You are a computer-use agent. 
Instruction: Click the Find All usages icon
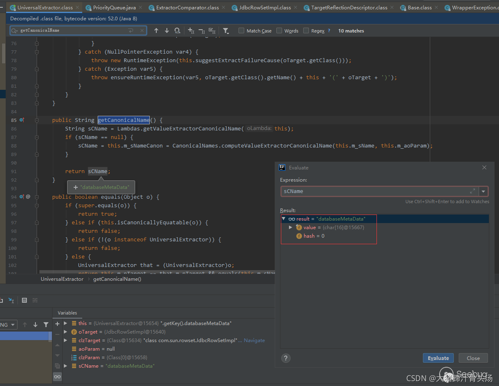click(177, 31)
